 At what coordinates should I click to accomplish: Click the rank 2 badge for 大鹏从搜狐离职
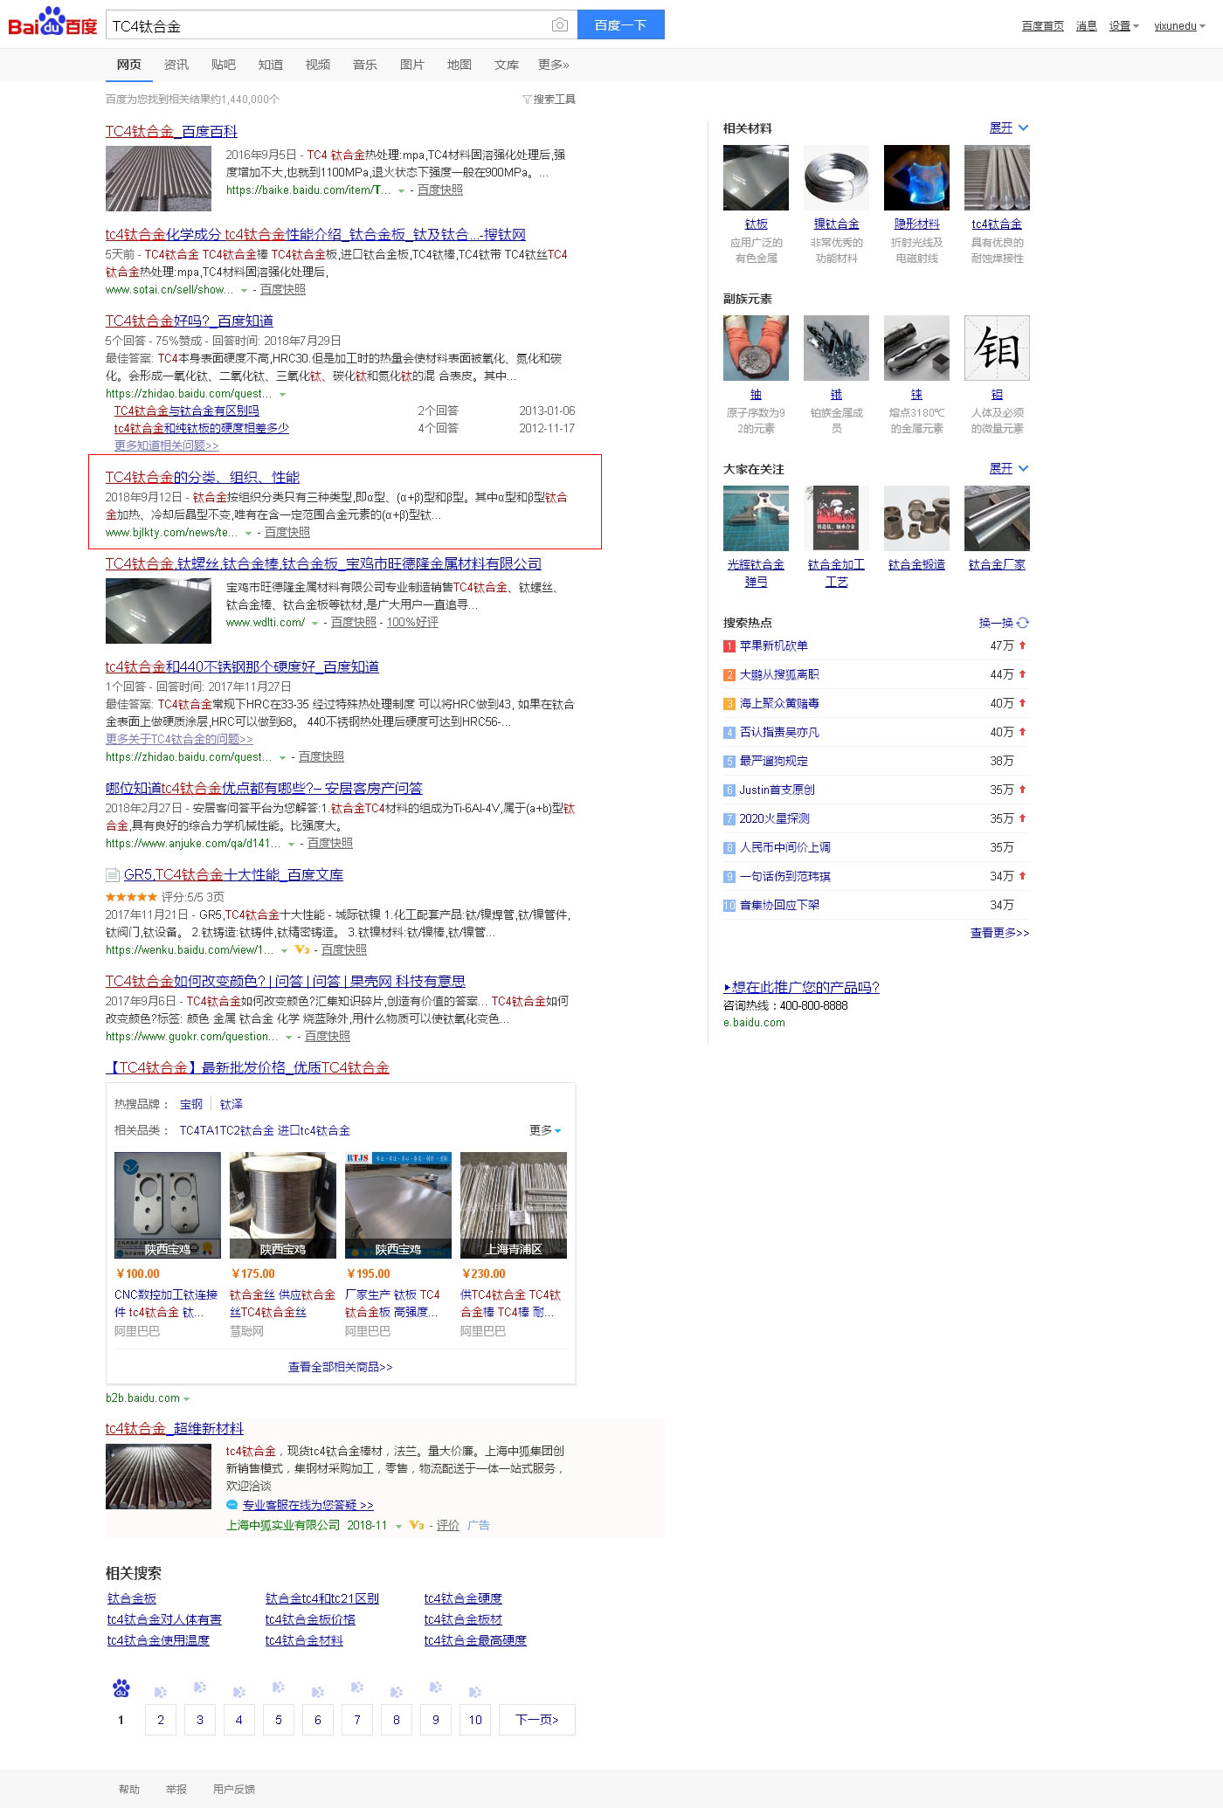pyautogui.click(x=729, y=675)
